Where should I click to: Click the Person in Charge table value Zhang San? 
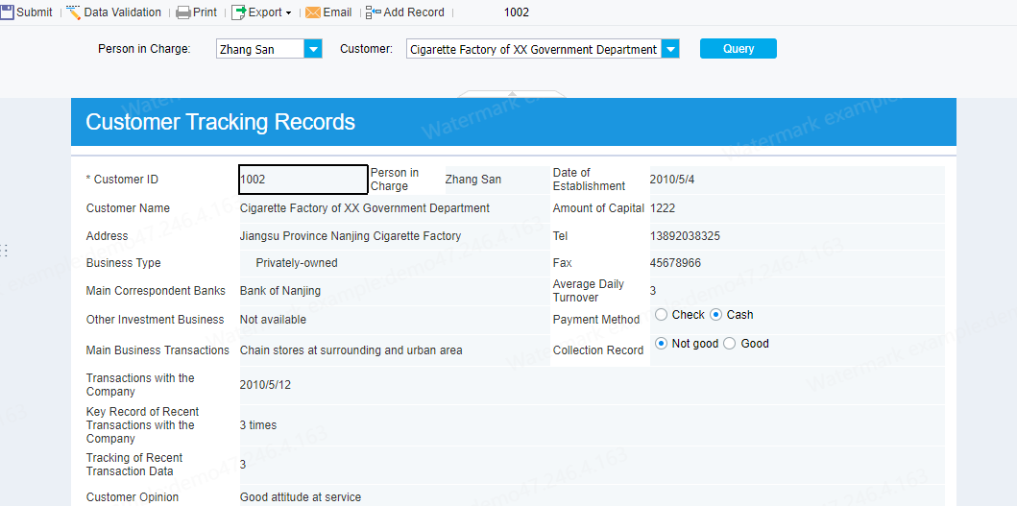tap(473, 180)
